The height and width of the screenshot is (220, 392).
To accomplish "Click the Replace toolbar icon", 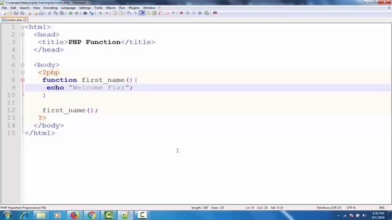I will tap(91, 13).
